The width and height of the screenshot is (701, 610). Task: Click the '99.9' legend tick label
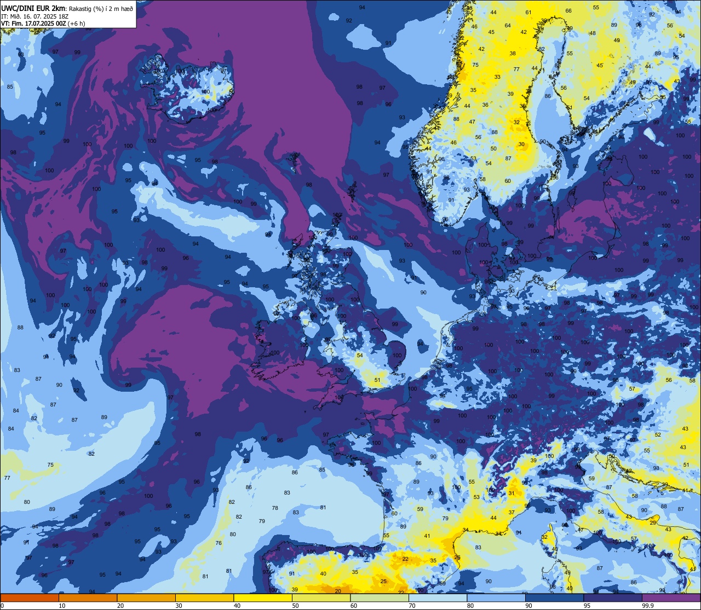pyautogui.click(x=648, y=606)
